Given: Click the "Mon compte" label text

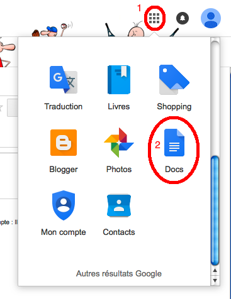Looking at the screenshot, I should click(x=64, y=232).
